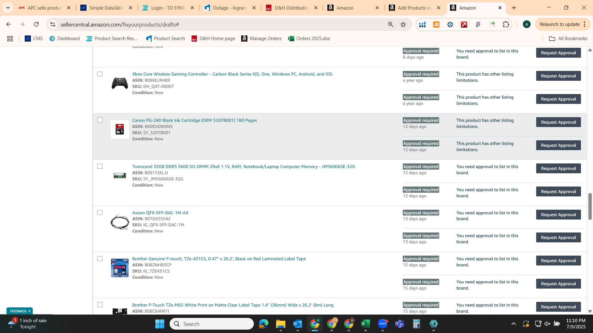Open Calculator from the taskbar
This screenshot has width=593, height=333.
click(416, 324)
